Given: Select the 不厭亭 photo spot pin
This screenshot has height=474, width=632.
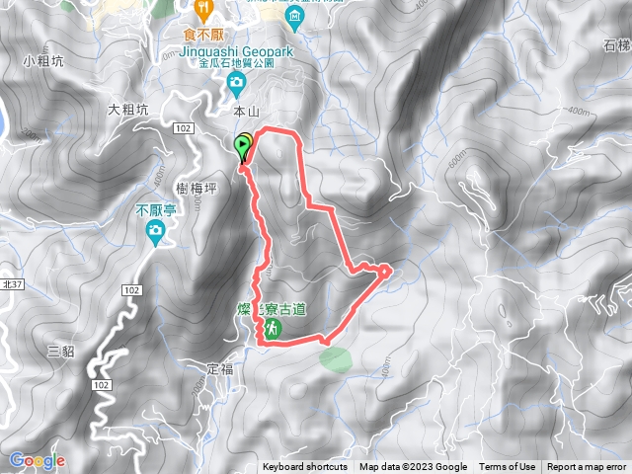Looking at the screenshot, I should [x=155, y=233].
